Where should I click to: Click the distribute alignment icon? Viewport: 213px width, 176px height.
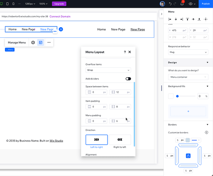206,19
